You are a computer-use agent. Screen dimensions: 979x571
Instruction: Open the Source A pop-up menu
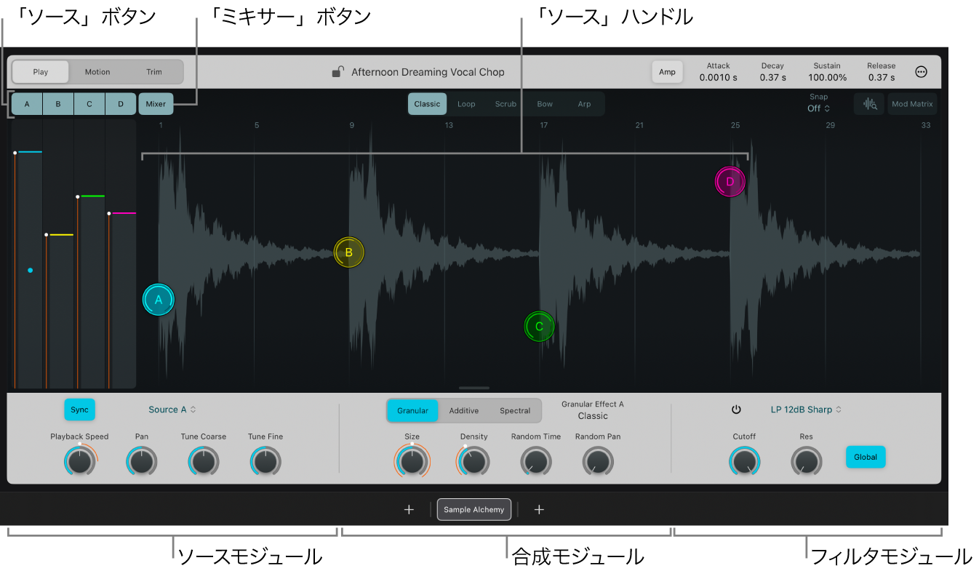pos(172,410)
